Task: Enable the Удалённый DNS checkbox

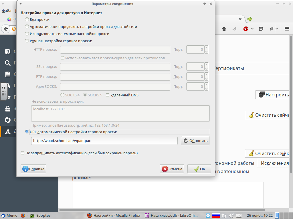Action: (x=107, y=95)
